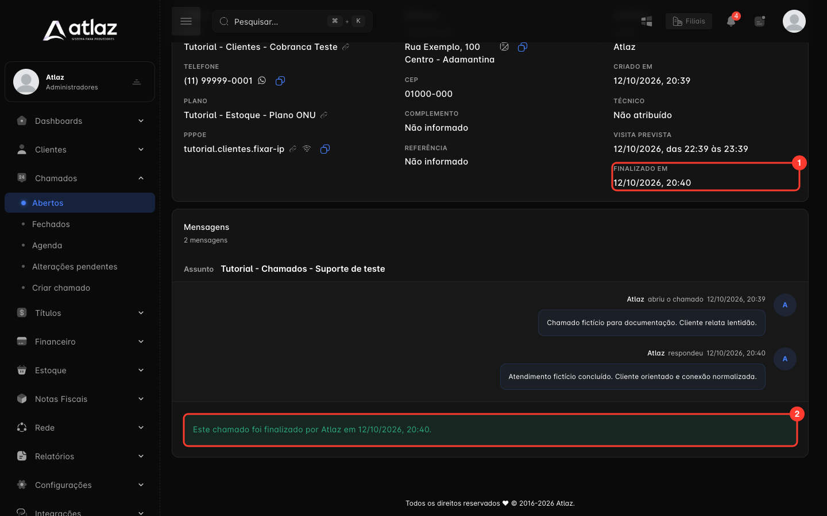
Task: Expand the Relatórios sidebar section
Action: point(80,456)
